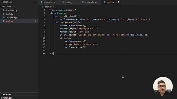Click the unsaved dot on updt.py tab
This screenshot has width=177, height=99.
(x=119, y=2)
